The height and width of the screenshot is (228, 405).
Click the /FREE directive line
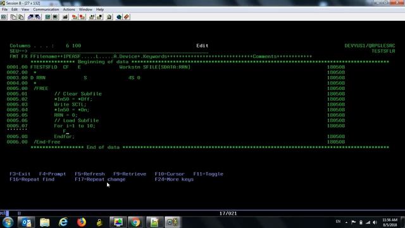pyautogui.click(x=40, y=89)
